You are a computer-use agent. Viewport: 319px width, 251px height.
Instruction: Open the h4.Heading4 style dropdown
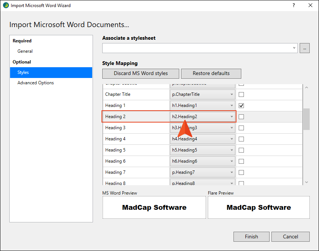click(202, 139)
